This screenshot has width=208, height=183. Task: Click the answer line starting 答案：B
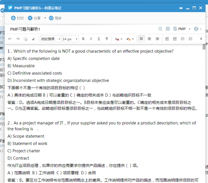103,180
